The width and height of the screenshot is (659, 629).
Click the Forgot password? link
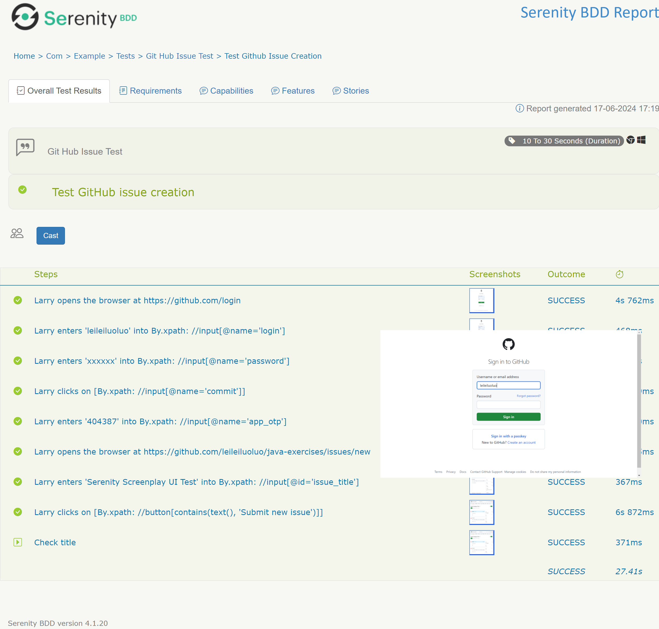tap(529, 396)
